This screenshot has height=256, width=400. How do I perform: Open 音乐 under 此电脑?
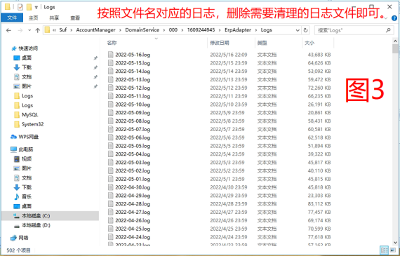pyautogui.click(x=27, y=196)
